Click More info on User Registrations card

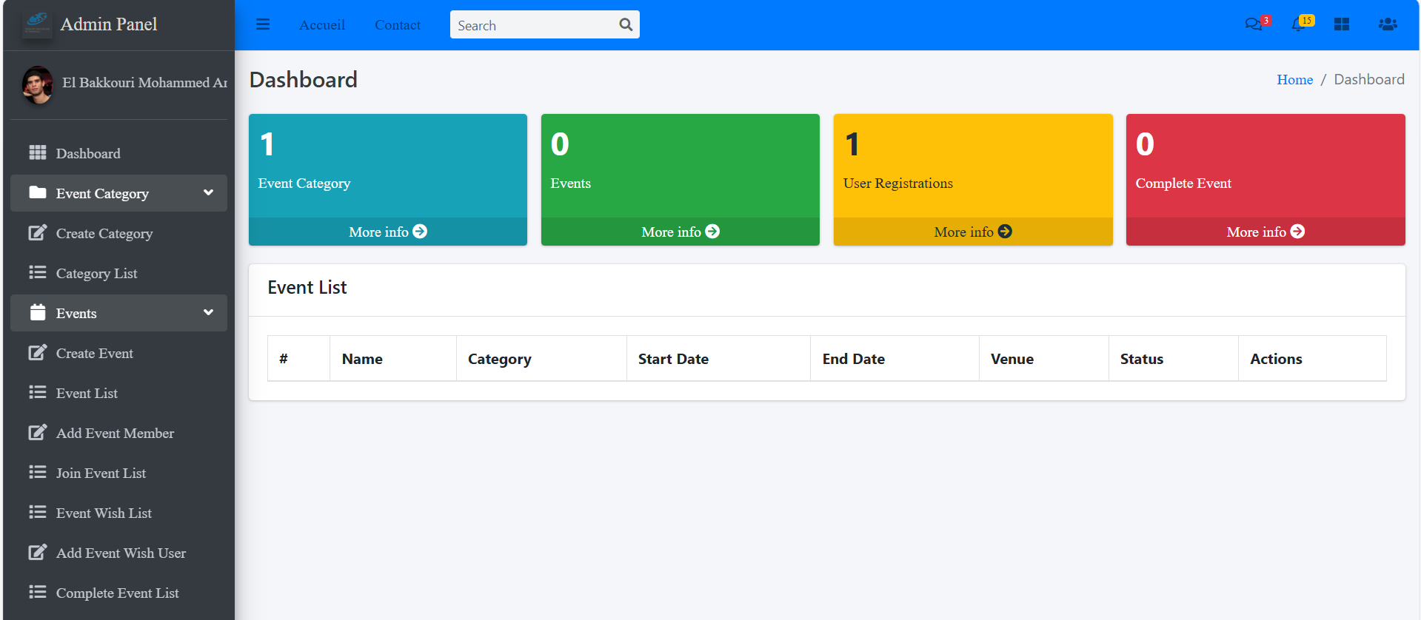point(972,232)
